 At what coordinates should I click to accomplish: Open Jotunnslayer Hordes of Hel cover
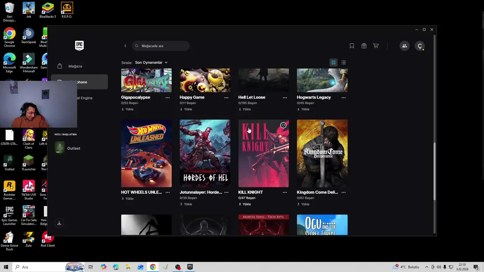tap(205, 153)
